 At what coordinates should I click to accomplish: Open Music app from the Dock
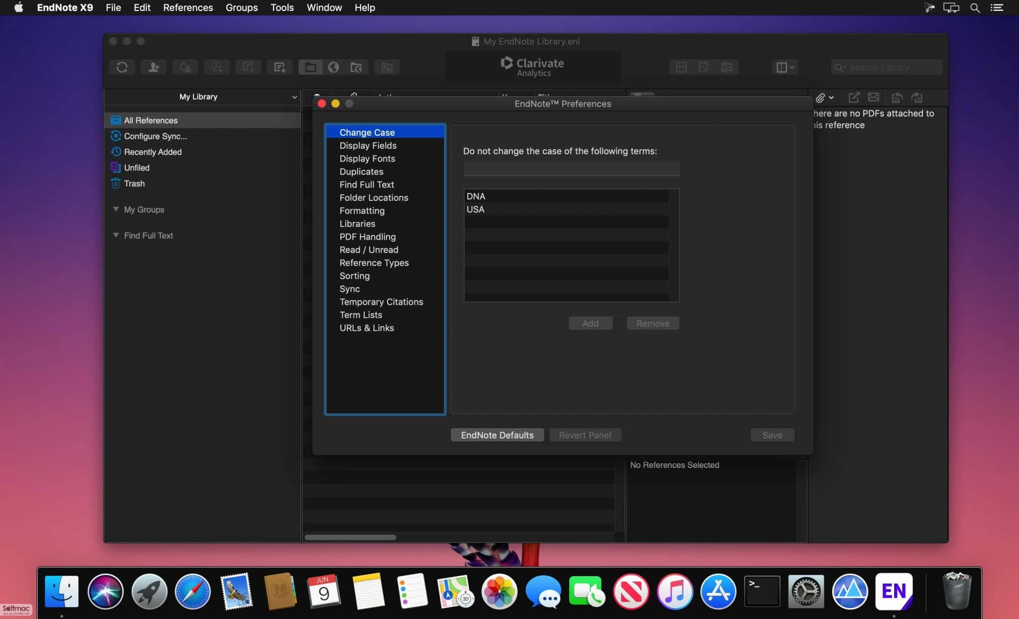click(x=675, y=592)
